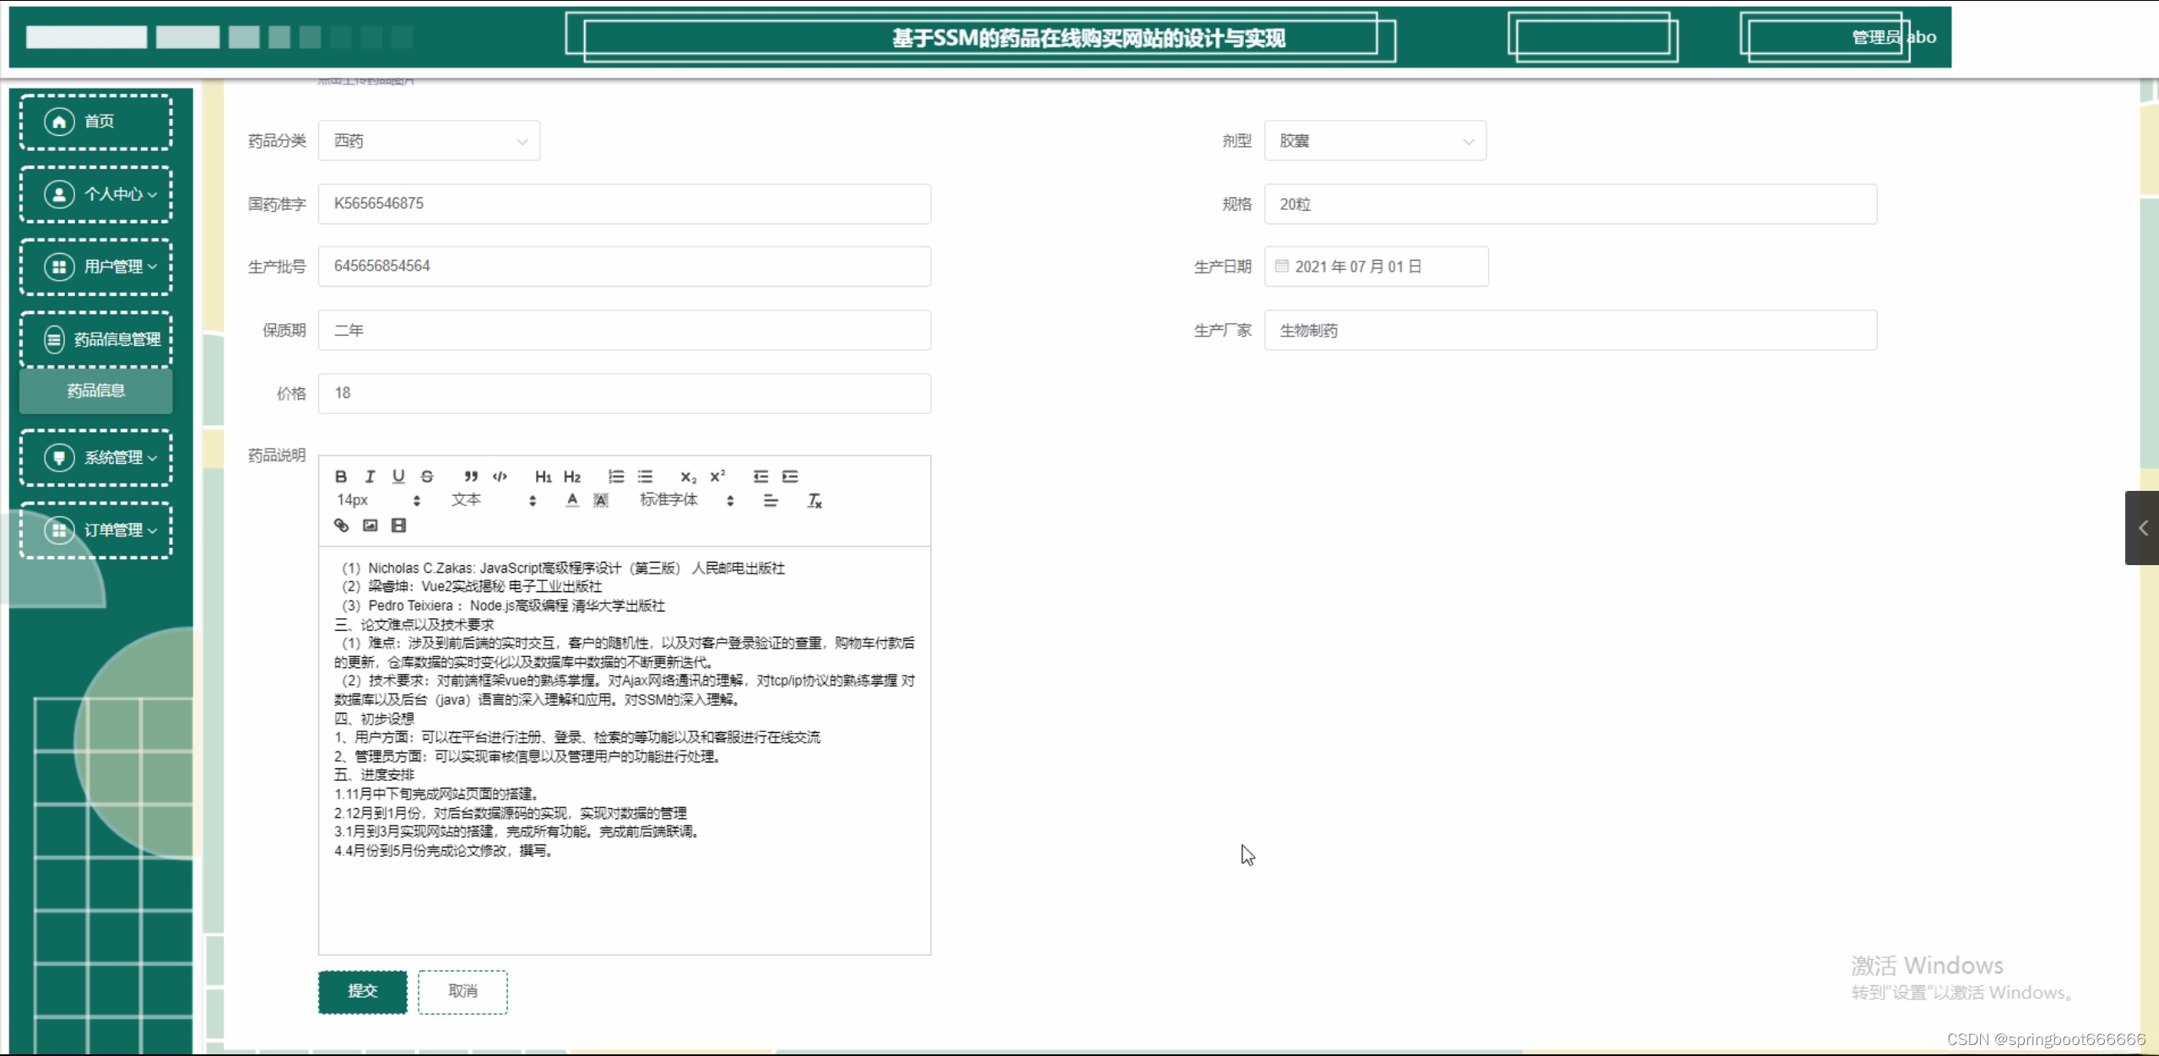This screenshot has width=2159, height=1056.
Task: Toggle italic formatting in the editor
Action: [x=370, y=477]
